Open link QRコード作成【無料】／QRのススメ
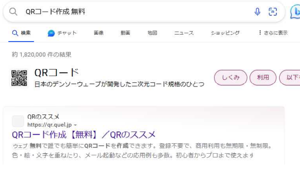This screenshot has width=300, height=173. (x=83, y=135)
